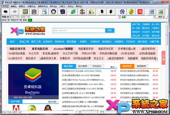
Task: Click the Adobe icon under 软件专题
Action: pyautogui.click(x=16, y=108)
